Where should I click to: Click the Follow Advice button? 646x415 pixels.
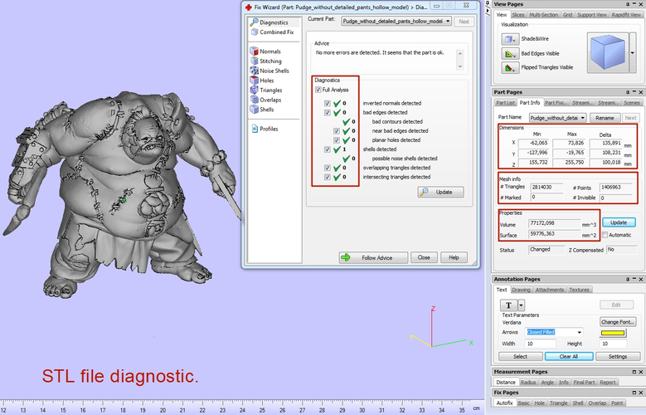click(373, 258)
